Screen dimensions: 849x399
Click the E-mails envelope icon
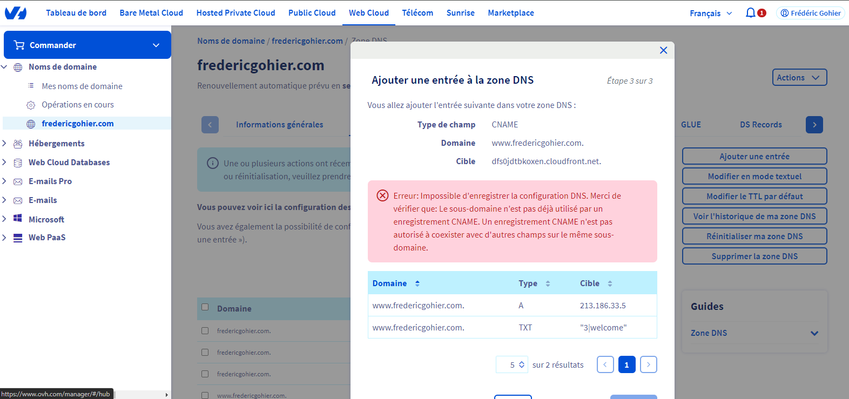18,200
